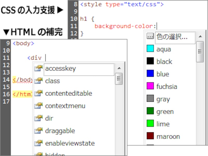The width and height of the screenshot is (208, 156).
Task: Click the attribute list scrollbar thumb
Action: (119, 79)
